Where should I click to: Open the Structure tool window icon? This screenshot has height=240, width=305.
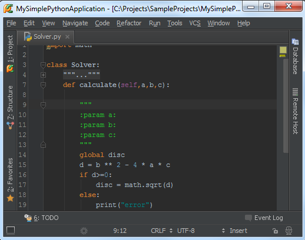[x=10, y=125]
